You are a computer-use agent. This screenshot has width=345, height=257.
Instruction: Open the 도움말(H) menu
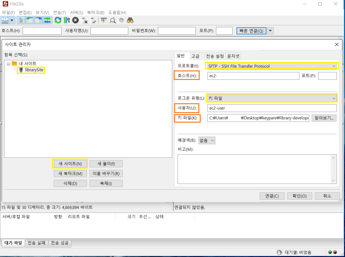tap(117, 13)
